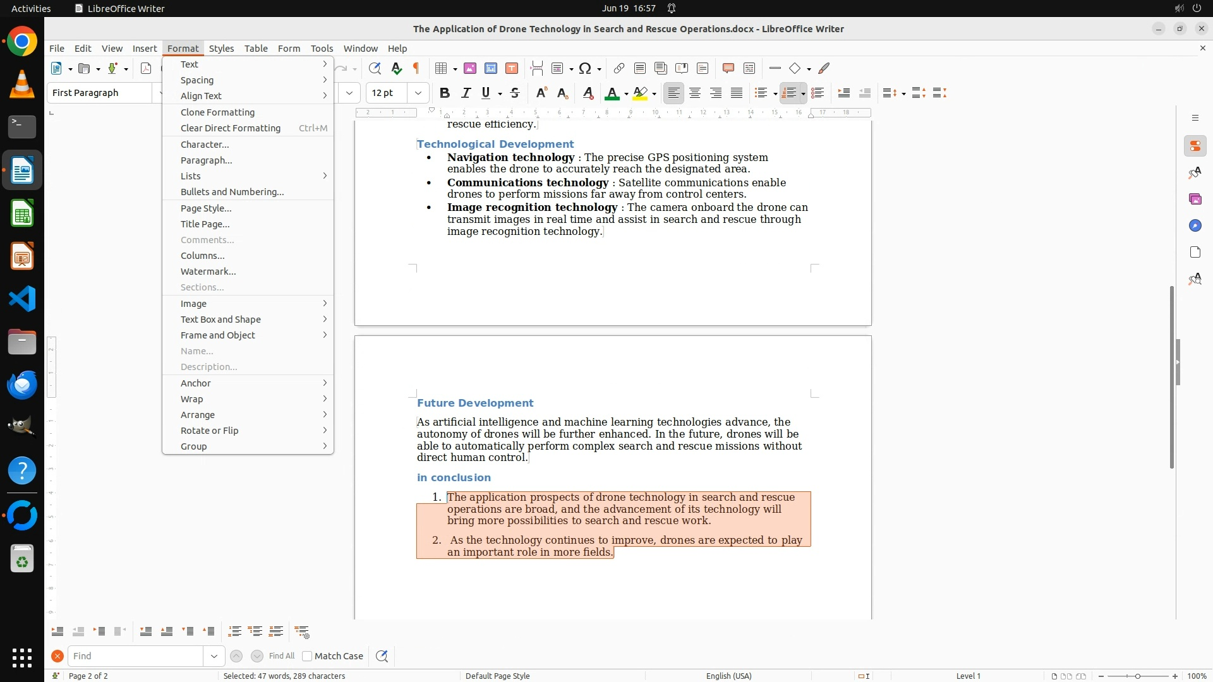Open the Lists submenu in Format menu

tap(190, 176)
